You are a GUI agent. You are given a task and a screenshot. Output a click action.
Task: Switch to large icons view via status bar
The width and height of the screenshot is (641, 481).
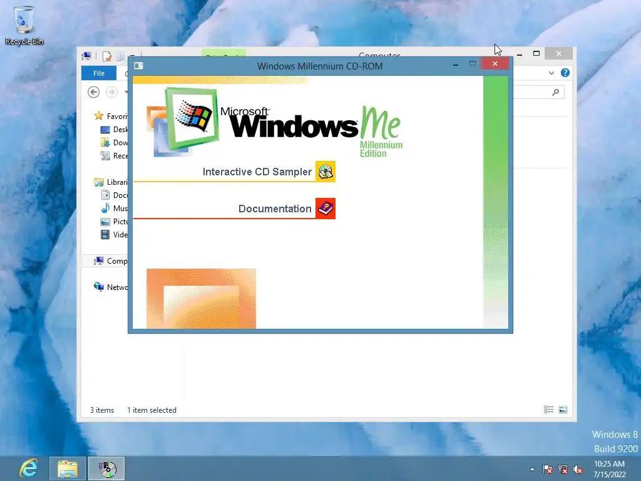coord(563,410)
